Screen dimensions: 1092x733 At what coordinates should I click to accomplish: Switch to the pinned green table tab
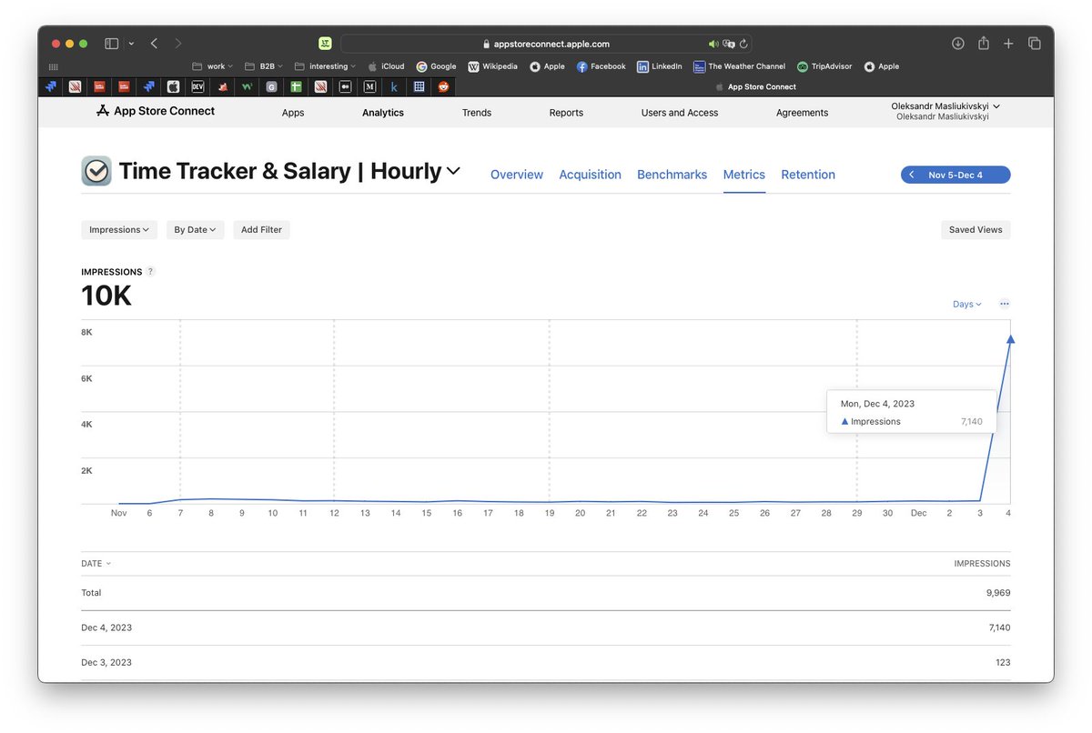(296, 87)
